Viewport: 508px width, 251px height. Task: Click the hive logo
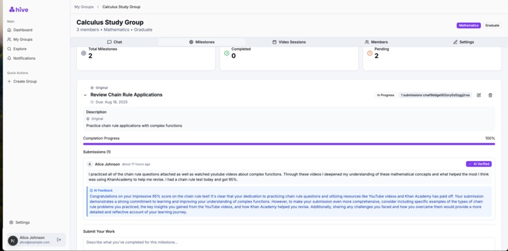(18, 9)
